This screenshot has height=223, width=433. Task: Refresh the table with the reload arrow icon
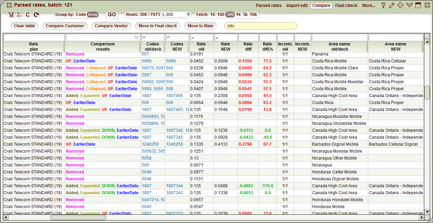(36, 15)
